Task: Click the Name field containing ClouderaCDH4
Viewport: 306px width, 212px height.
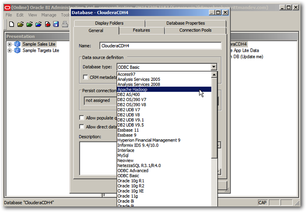Action: 161,46
